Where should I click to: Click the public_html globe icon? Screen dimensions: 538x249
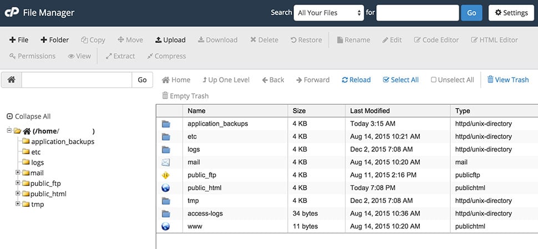pyautogui.click(x=166, y=188)
